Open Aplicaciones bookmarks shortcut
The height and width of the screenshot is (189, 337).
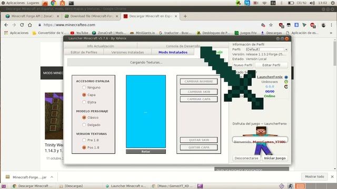click(16, 33)
